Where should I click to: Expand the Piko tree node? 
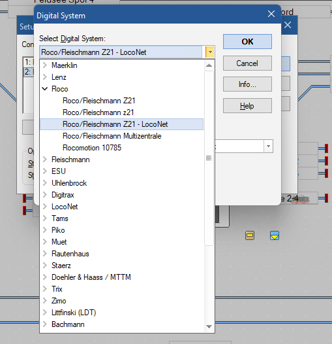click(x=45, y=230)
